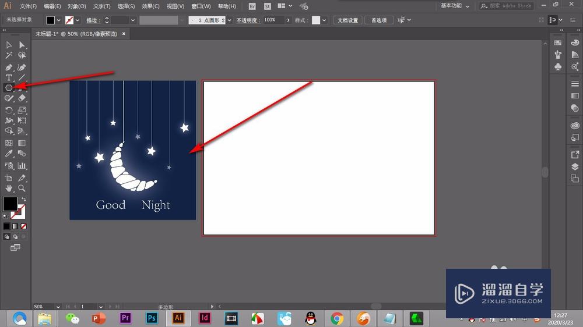The image size is (583, 327).
Task: Select the Eyedropper tool
Action: tap(9, 153)
